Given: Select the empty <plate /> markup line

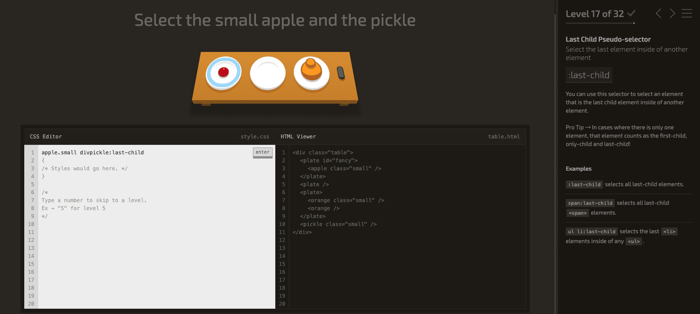Looking at the screenshot, I should [x=314, y=184].
